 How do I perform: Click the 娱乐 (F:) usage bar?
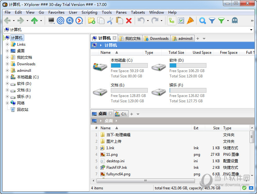pos(188,90)
